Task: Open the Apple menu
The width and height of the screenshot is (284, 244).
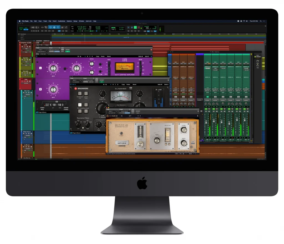Action: pyautogui.click(x=20, y=21)
